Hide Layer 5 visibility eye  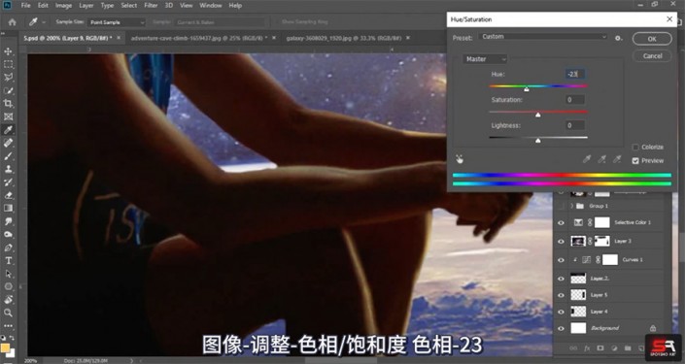point(561,295)
